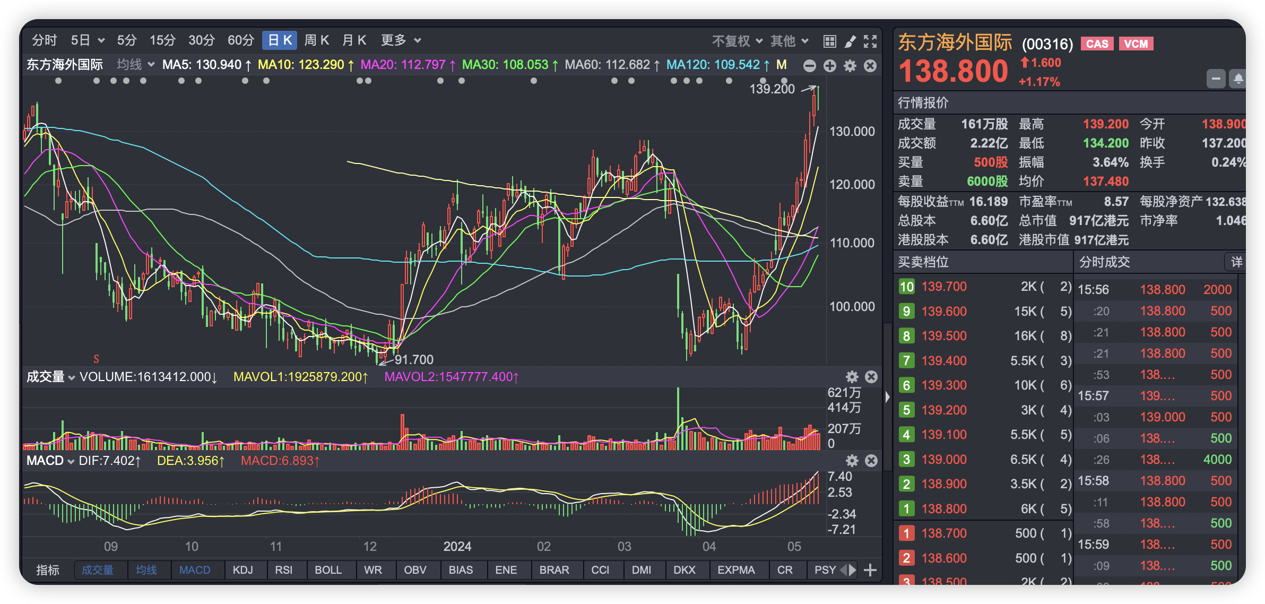Open 详 details for 分时成交
Image resolution: width=1265 pixels, height=604 pixels.
coord(1236,262)
